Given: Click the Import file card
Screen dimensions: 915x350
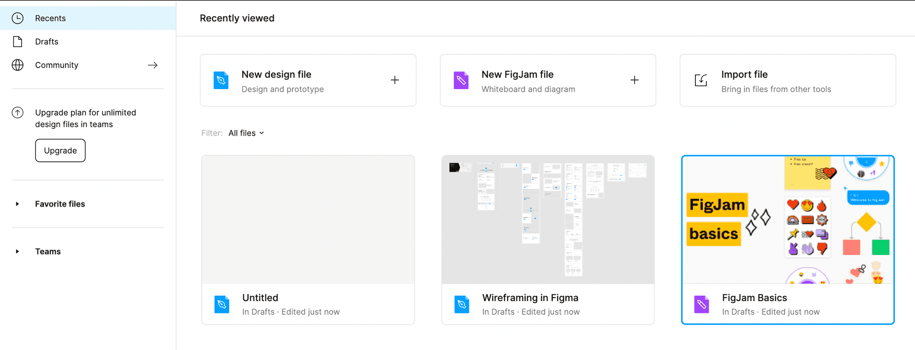Looking at the screenshot, I should [788, 80].
